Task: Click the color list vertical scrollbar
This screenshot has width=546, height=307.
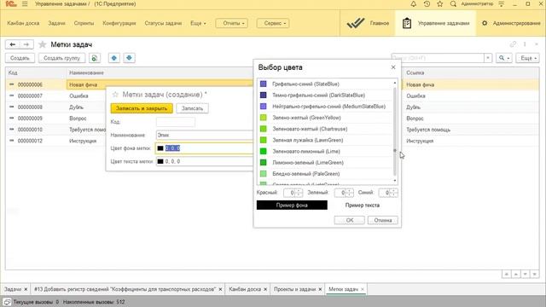Action: (x=395, y=131)
